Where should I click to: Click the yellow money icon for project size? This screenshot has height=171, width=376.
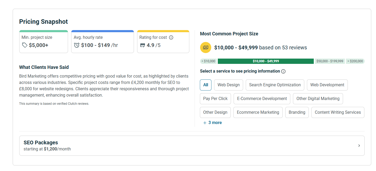click(206, 47)
